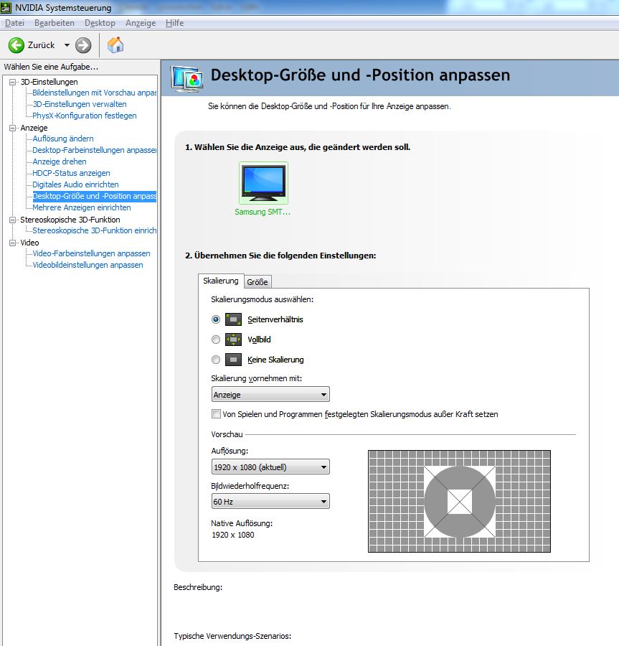Open the Auflösung ändern link
The image size is (619, 646).
click(63, 139)
